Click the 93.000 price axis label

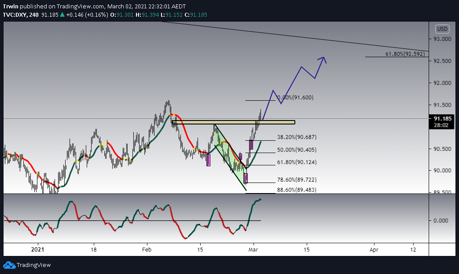point(442,39)
